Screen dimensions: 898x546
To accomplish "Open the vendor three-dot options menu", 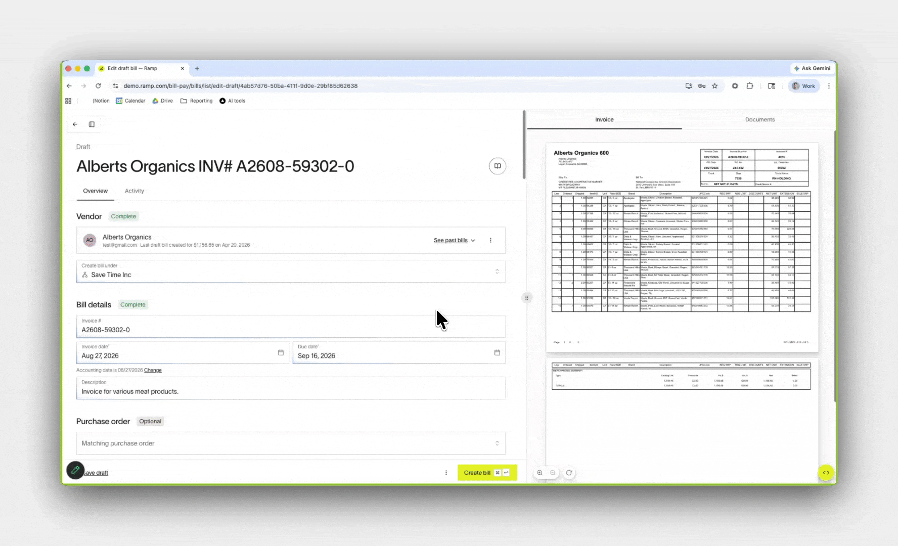I will coord(490,240).
